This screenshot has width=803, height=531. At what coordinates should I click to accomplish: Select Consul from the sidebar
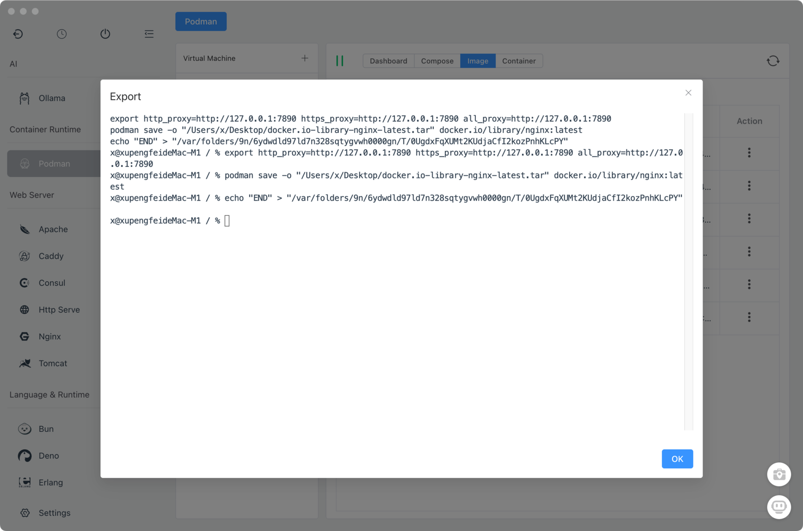[x=52, y=283]
